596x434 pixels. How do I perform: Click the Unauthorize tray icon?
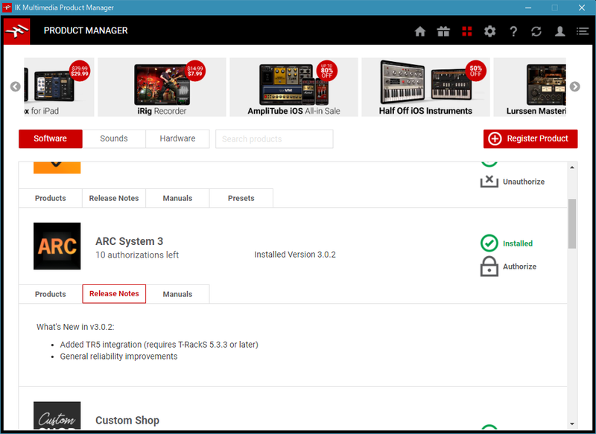coord(489,181)
